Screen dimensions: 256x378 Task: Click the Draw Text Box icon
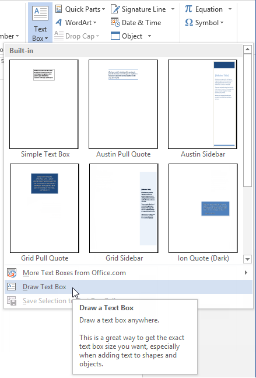(12, 287)
